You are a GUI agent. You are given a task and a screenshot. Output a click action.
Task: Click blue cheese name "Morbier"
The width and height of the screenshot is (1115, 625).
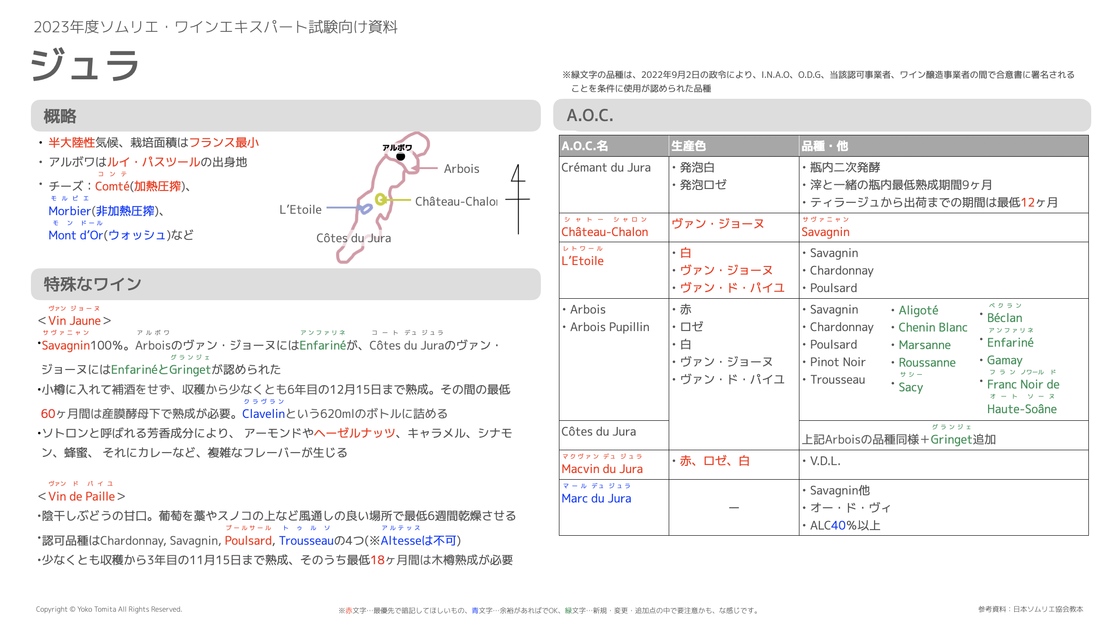tap(69, 211)
